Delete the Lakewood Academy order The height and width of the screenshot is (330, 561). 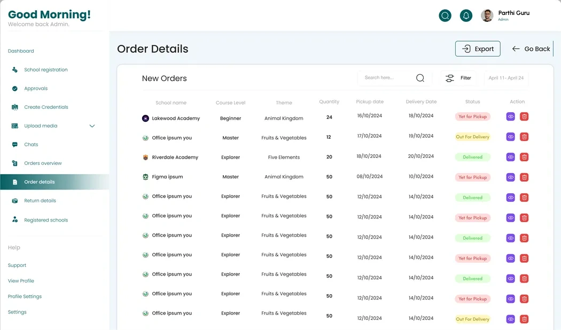(x=524, y=116)
